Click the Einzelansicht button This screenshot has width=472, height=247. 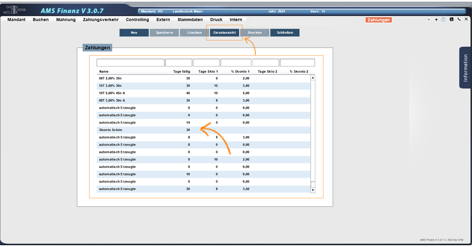(224, 33)
